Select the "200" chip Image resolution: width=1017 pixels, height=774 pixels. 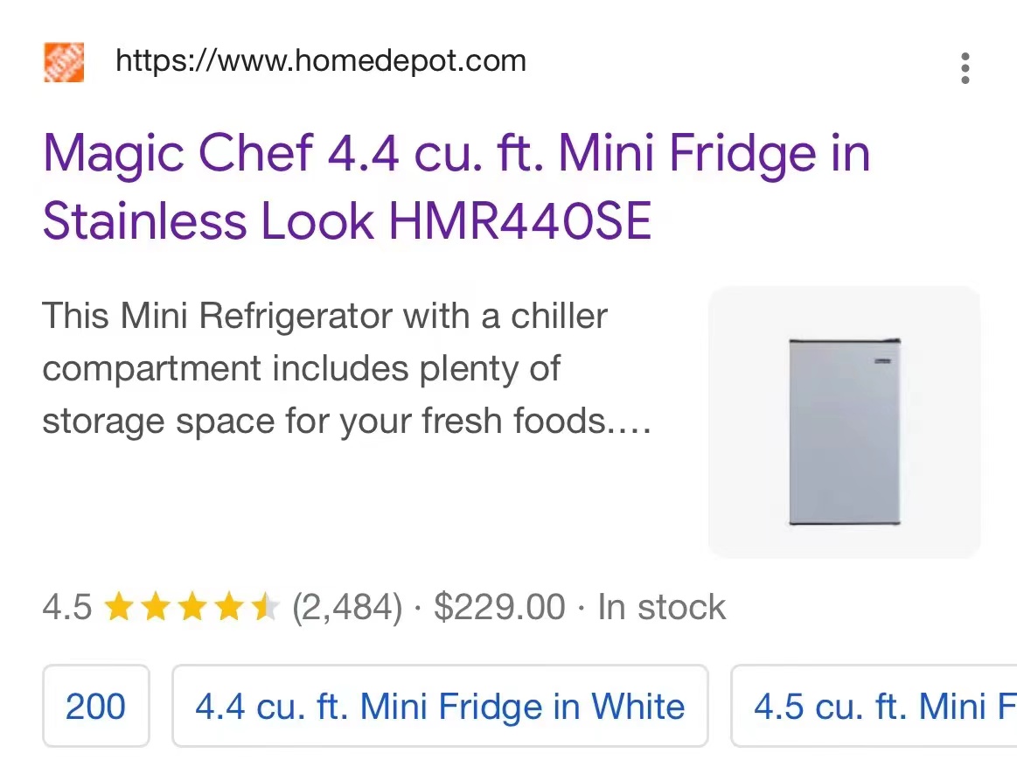[96, 707]
